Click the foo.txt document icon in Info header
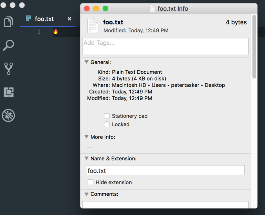Viewport: 265px width, 215px height. [93, 26]
